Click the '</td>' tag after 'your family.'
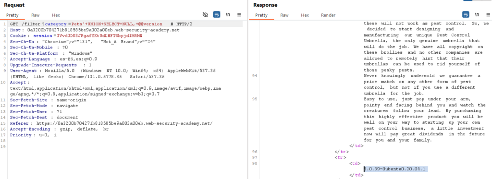Image resolution: width=492 pixels, height=179 pixels. point(356,146)
